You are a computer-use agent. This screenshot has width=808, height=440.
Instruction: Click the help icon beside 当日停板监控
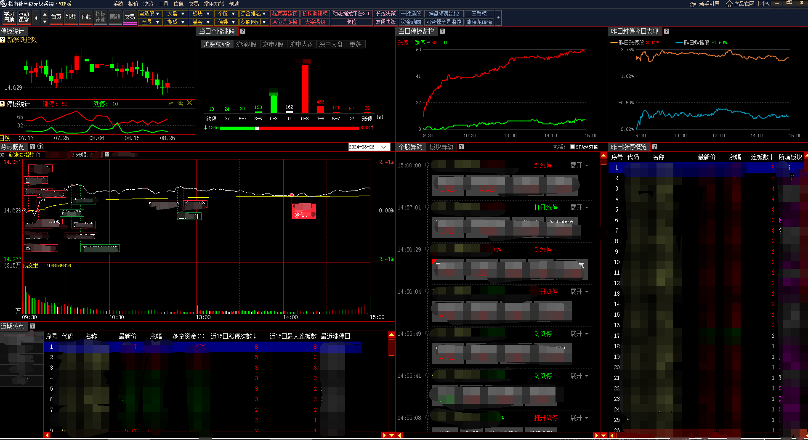tap(442, 31)
